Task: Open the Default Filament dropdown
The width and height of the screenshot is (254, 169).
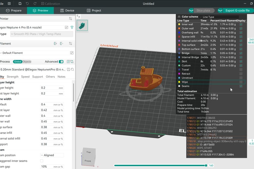Action: click(35, 53)
